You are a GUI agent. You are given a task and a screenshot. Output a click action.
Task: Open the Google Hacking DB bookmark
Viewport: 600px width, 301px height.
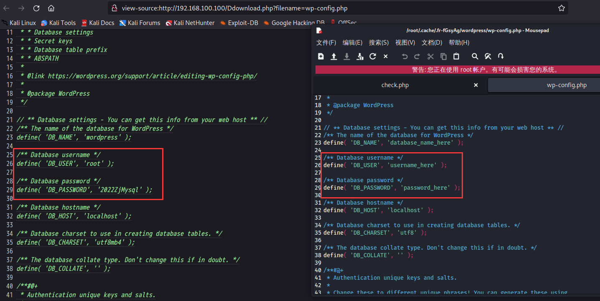(x=294, y=23)
